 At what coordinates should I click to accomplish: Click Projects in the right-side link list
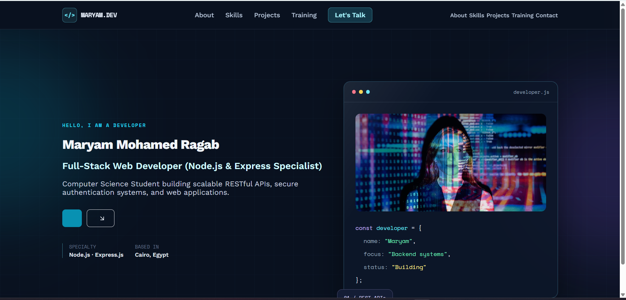[498, 15]
